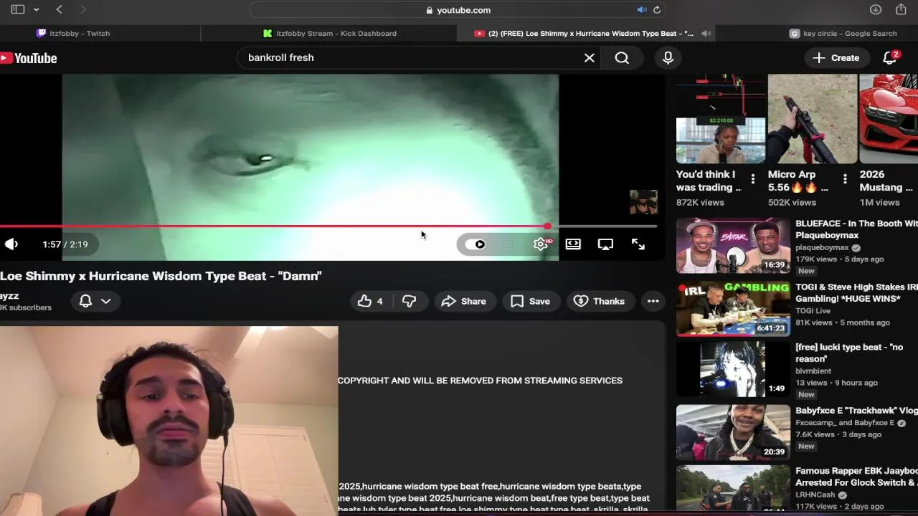This screenshot has height=516, width=918.
Task: Open bivmbient channel link
Action: (813, 371)
